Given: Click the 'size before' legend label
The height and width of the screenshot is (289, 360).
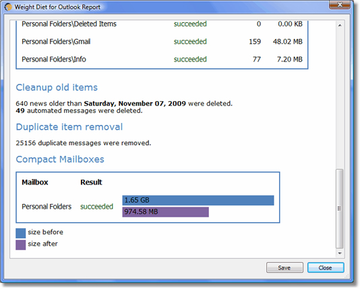Looking at the screenshot, I should pos(45,232).
